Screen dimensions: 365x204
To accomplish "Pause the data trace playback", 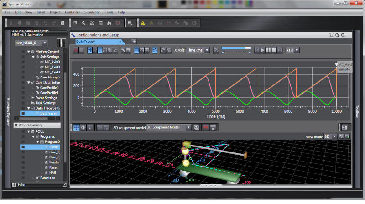I will point(268,50).
